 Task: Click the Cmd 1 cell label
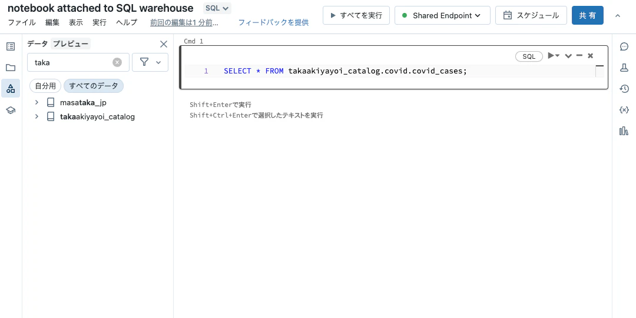194,41
